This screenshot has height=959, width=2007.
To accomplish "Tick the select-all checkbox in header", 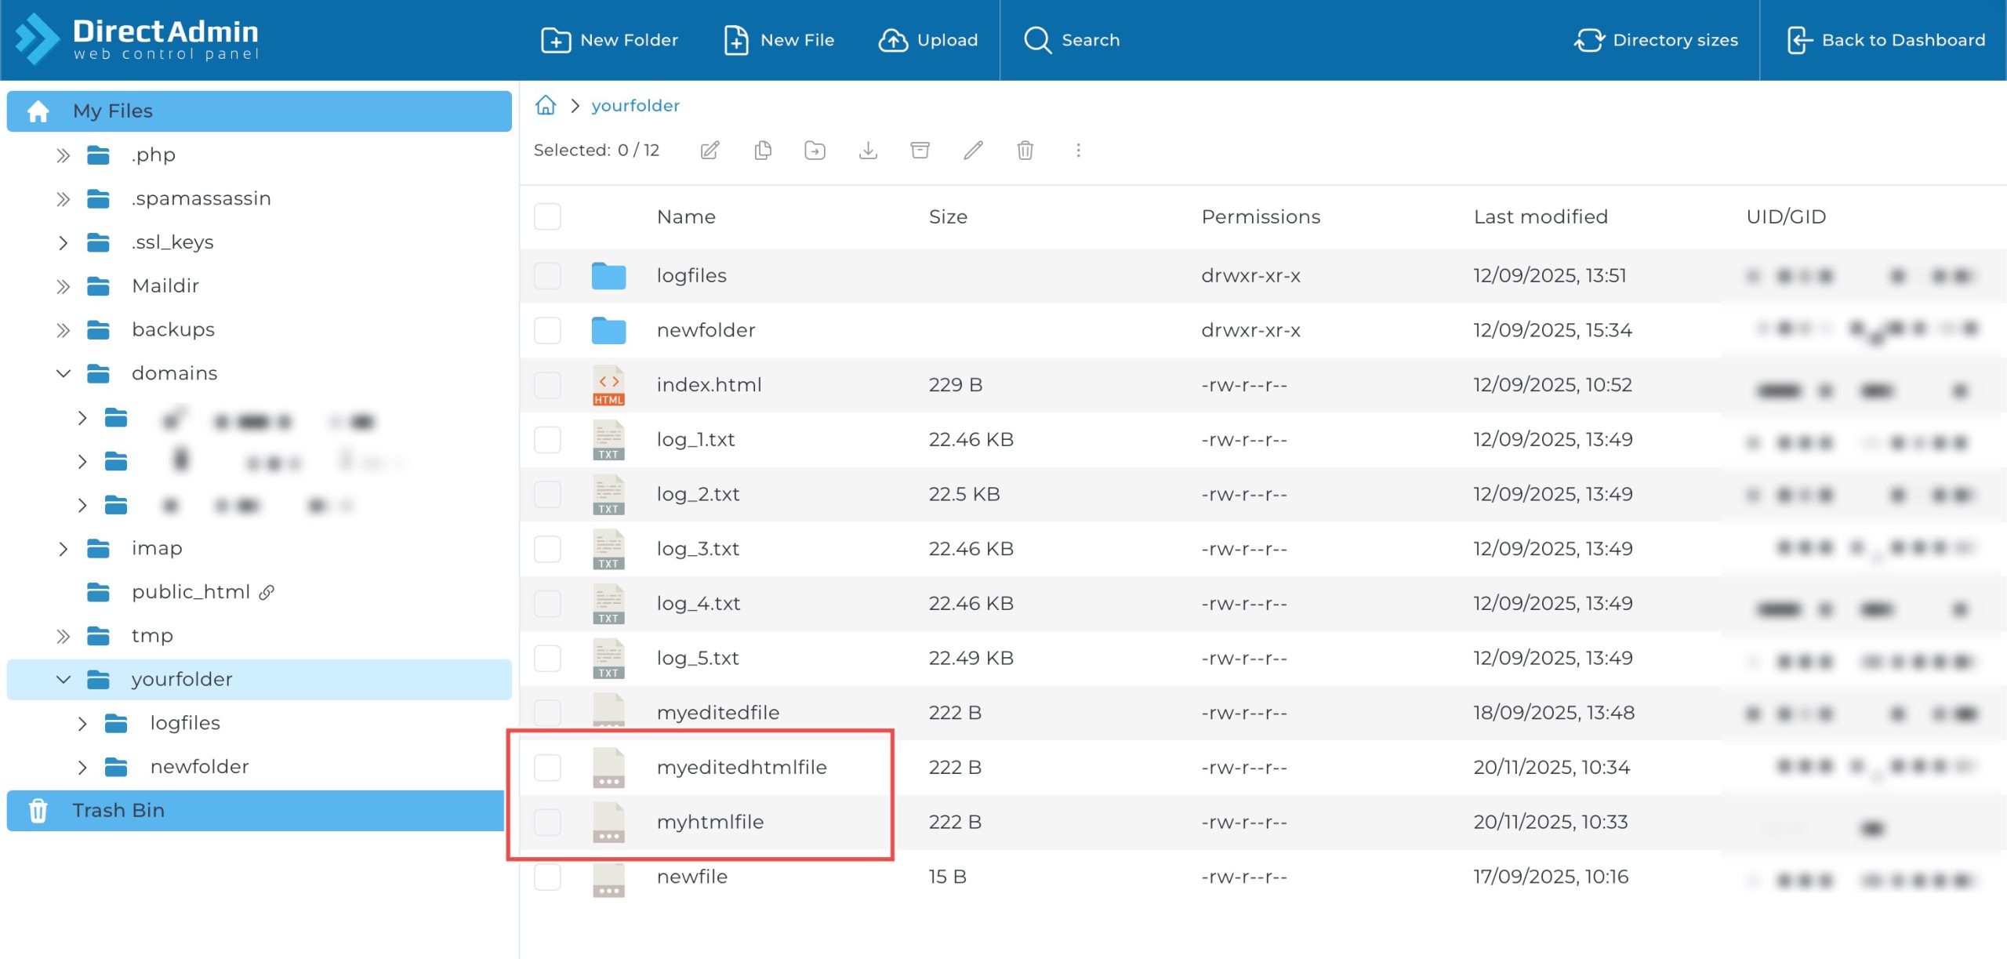I will pyautogui.click(x=547, y=216).
